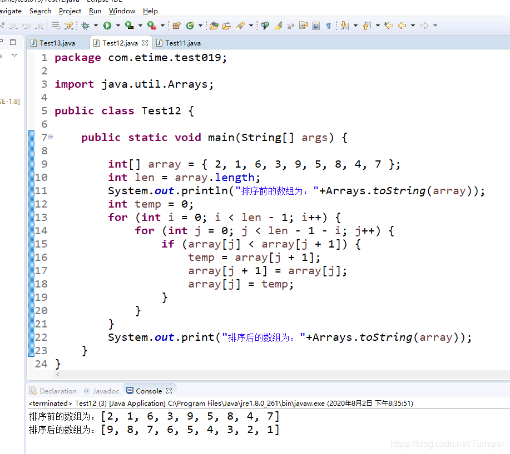This screenshot has height=454, width=510.
Task: Open the dropdown arrow next to Run
Action: coord(118,26)
